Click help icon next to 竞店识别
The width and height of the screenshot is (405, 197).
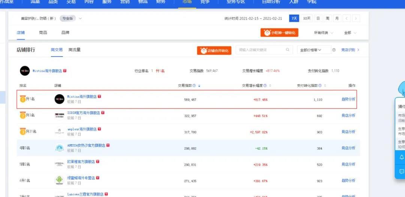334,50
